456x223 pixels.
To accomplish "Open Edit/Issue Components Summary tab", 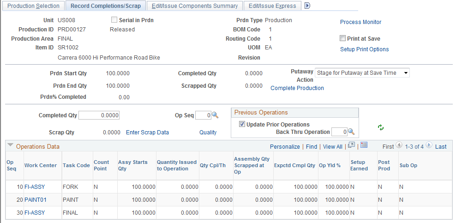I will tap(195, 6).
